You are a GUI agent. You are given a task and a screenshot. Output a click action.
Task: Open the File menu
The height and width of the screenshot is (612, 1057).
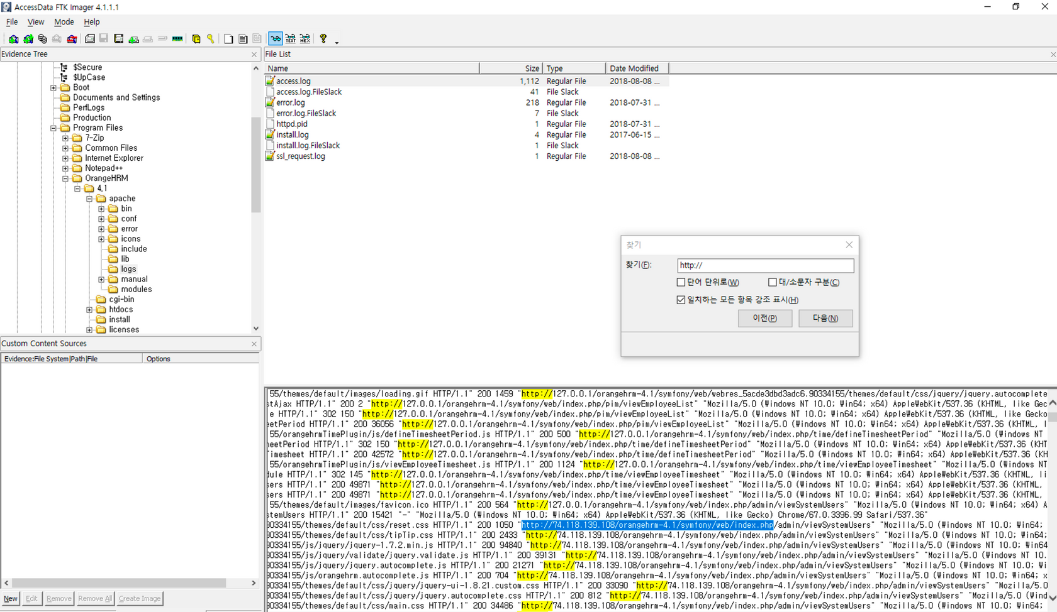coord(12,22)
